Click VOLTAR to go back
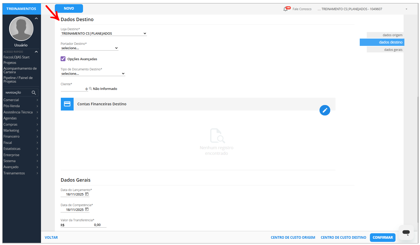 coord(51,237)
